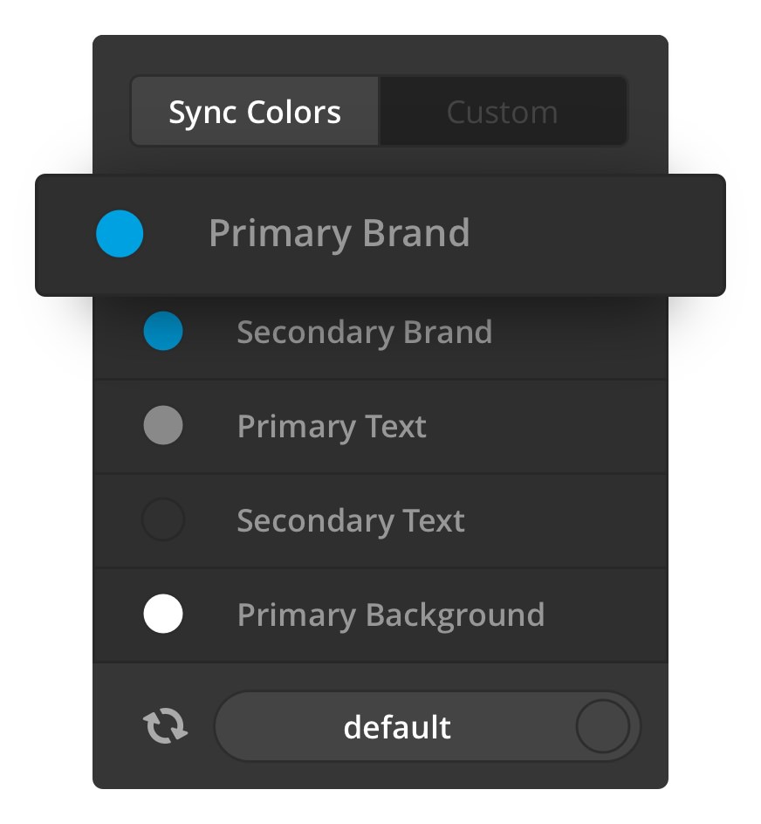
Task: Click the circular sync arrows icon
Action: [x=165, y=726]
